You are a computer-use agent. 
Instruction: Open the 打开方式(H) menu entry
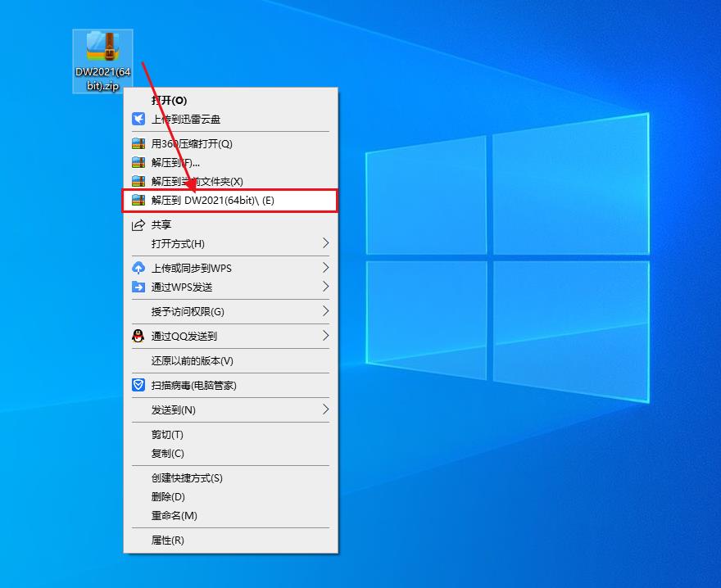(x=231, y=244)
